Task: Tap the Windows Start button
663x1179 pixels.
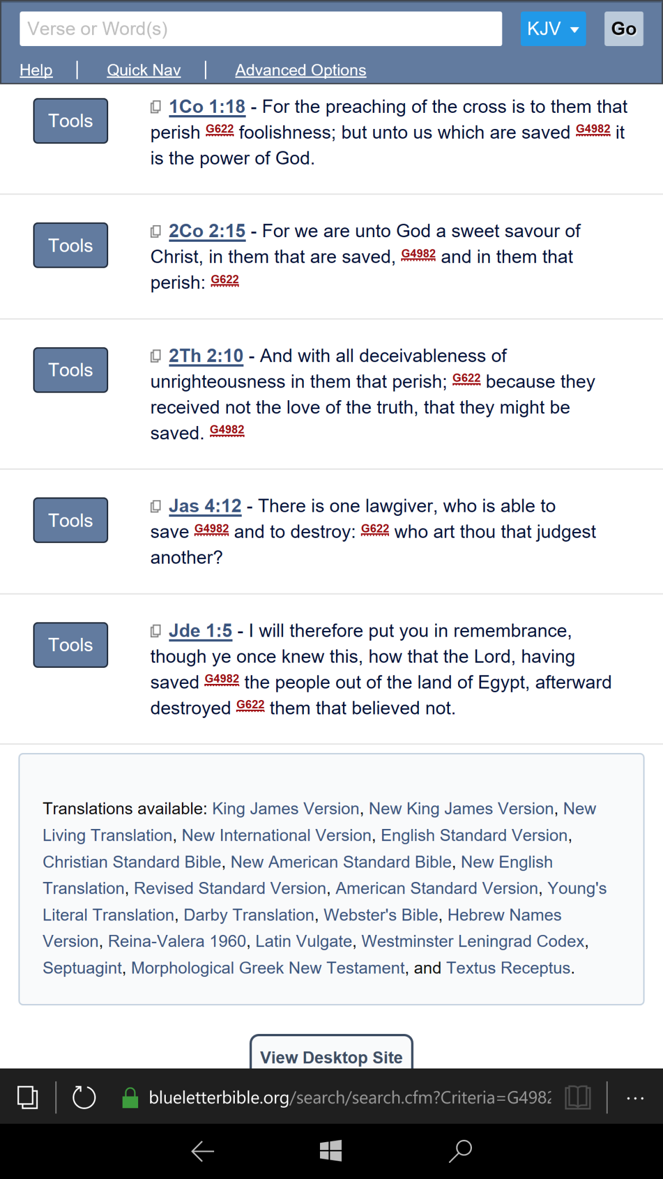Action: pos(331,1151)
